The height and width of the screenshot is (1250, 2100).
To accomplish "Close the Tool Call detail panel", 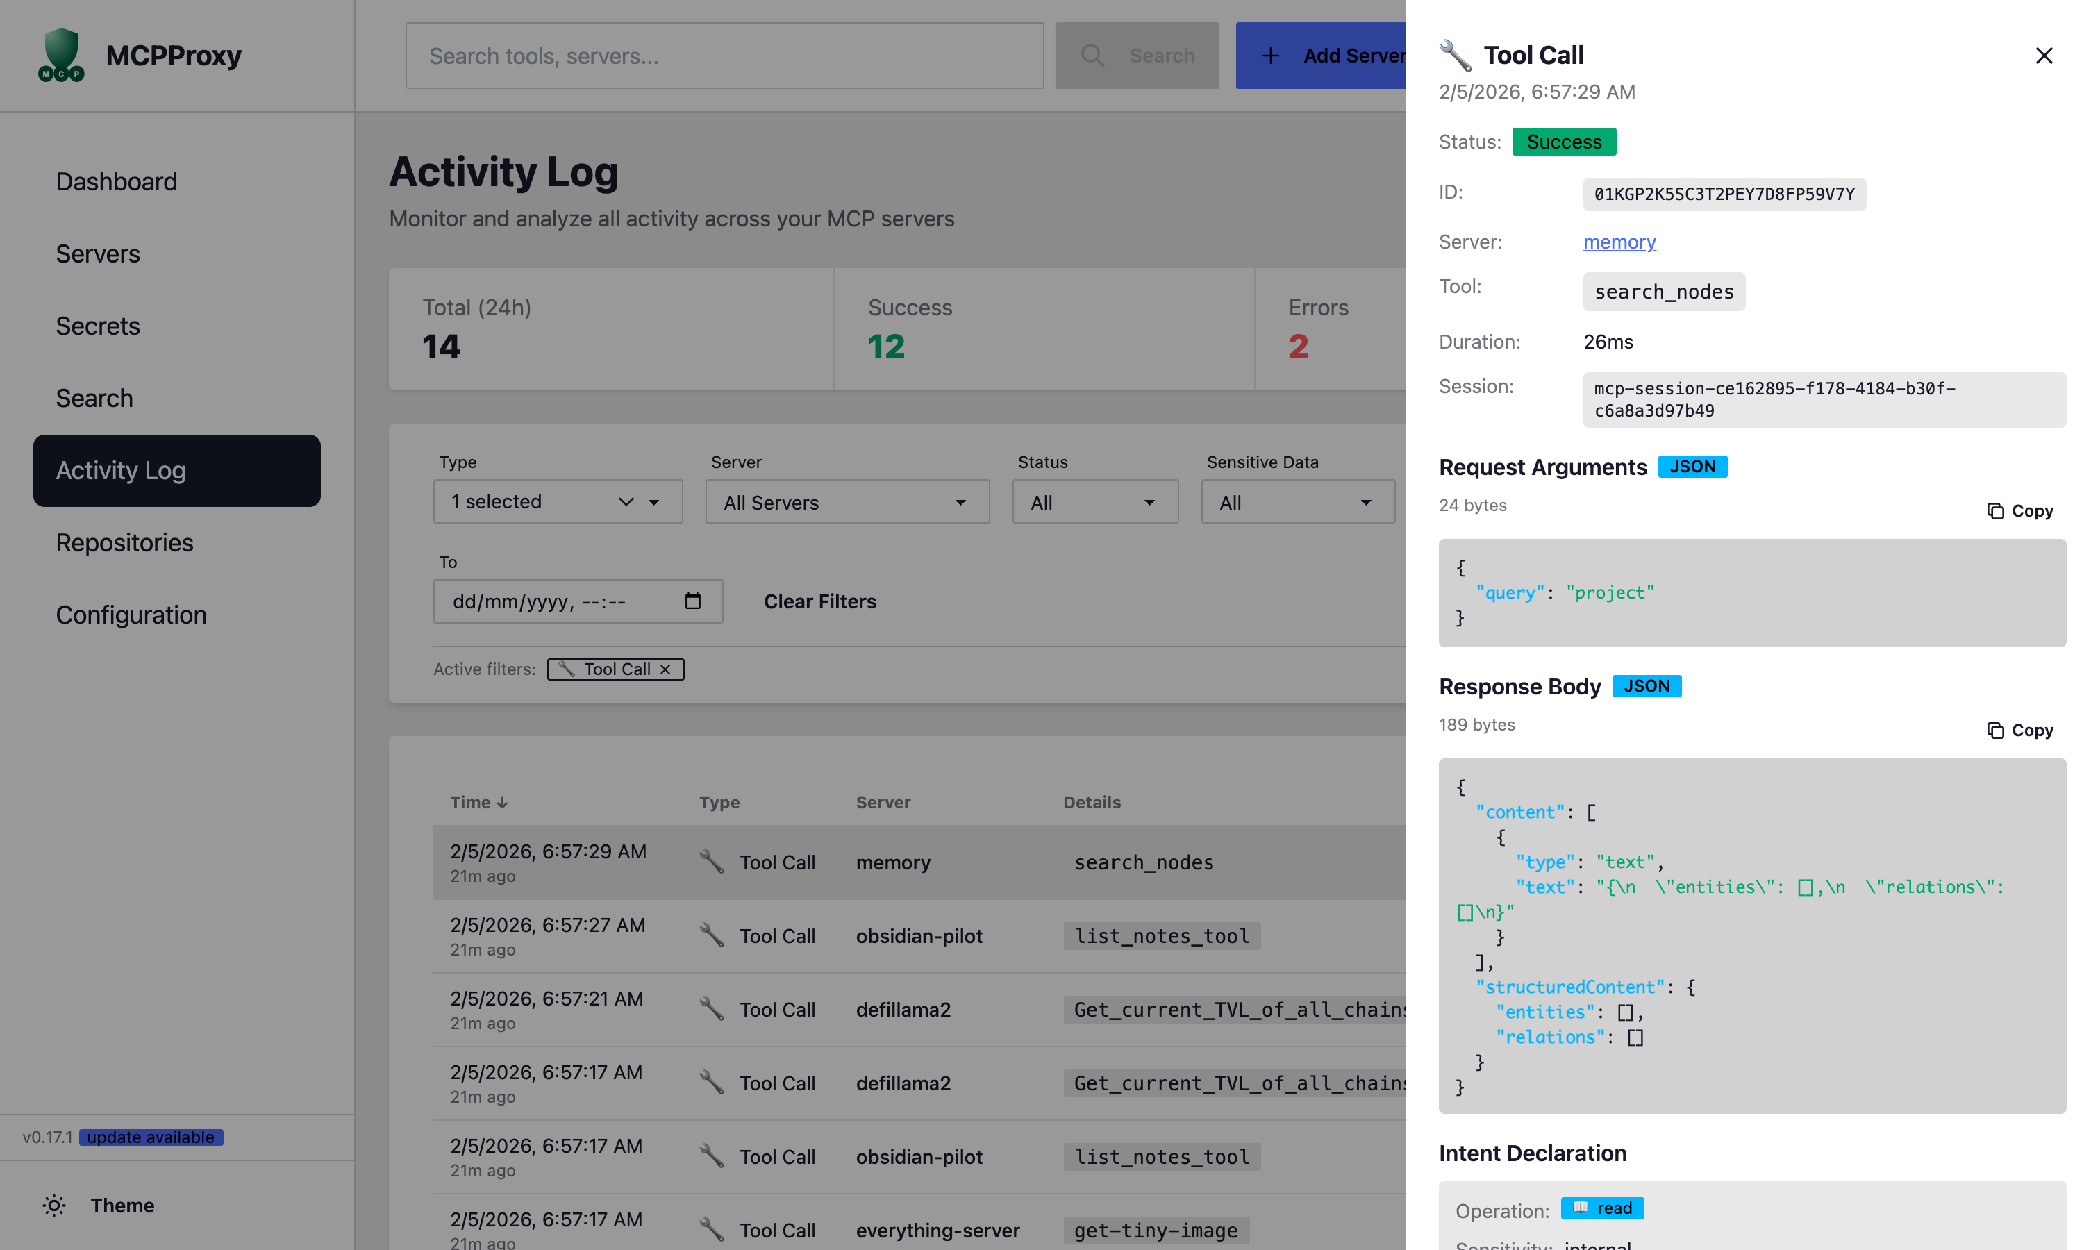I will 2044,56.
